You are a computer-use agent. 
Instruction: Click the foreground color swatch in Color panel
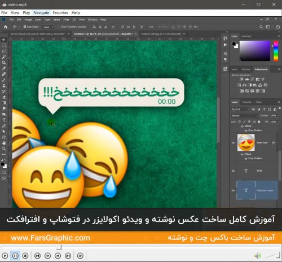click(233, 44)
